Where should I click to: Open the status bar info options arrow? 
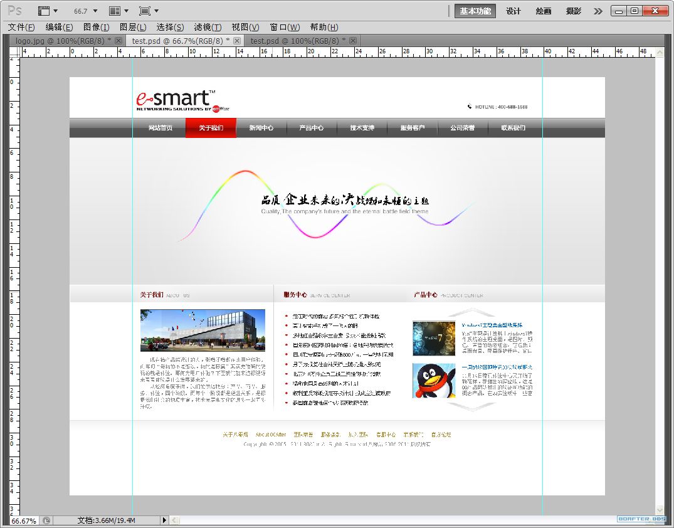coord(164,520)
